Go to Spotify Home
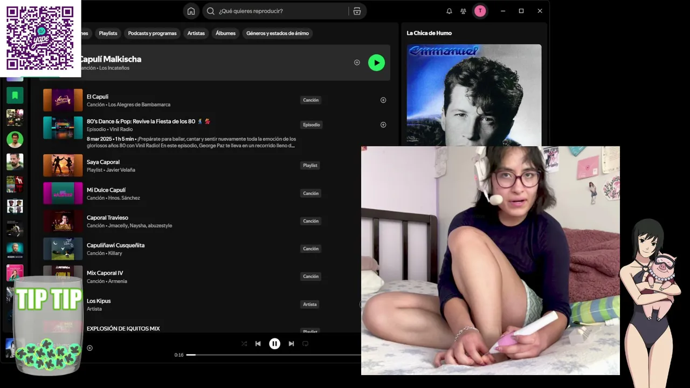Screen dimensions: 690x388 point(191,11)
